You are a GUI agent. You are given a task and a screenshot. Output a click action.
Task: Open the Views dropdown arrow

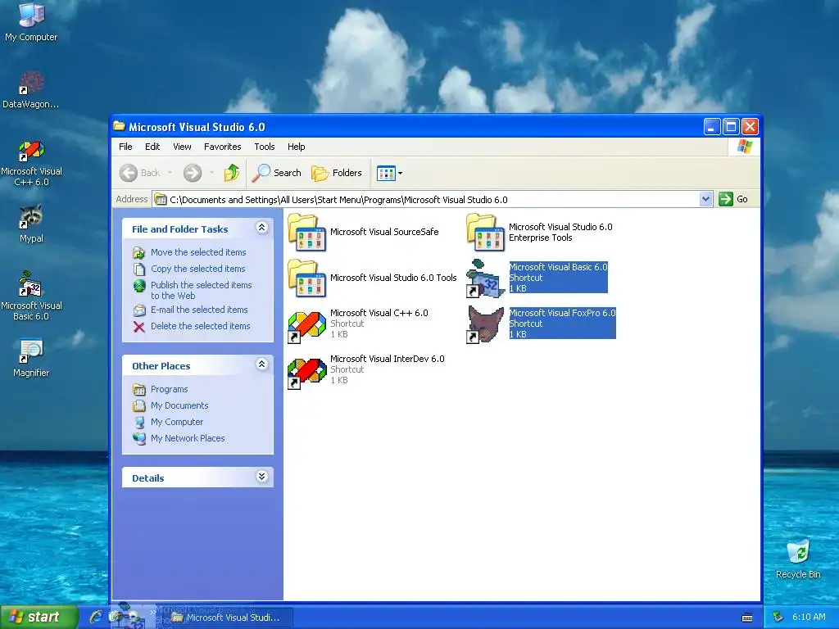pyautogui.click(x=400, y=174)
